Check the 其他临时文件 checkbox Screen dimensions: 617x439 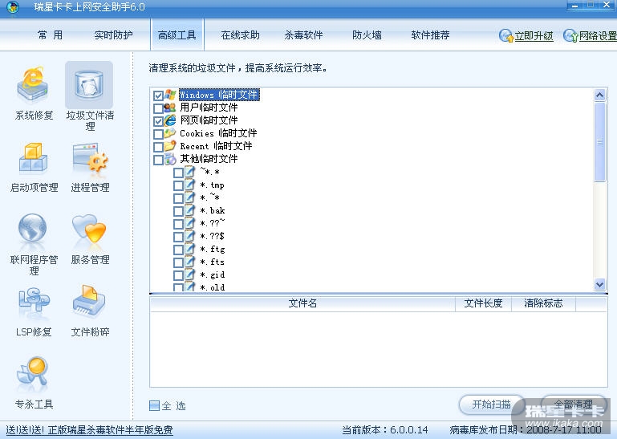click(158, 161)
